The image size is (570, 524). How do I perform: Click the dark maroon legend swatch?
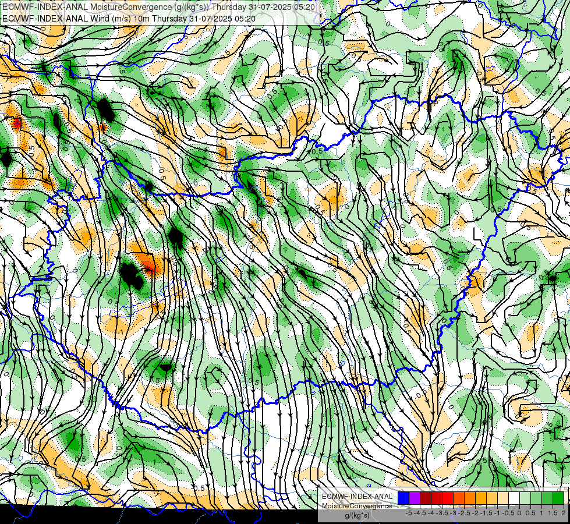(426, 498)
